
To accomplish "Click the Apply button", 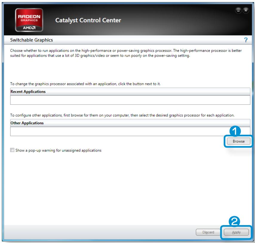I will point(236,232).
